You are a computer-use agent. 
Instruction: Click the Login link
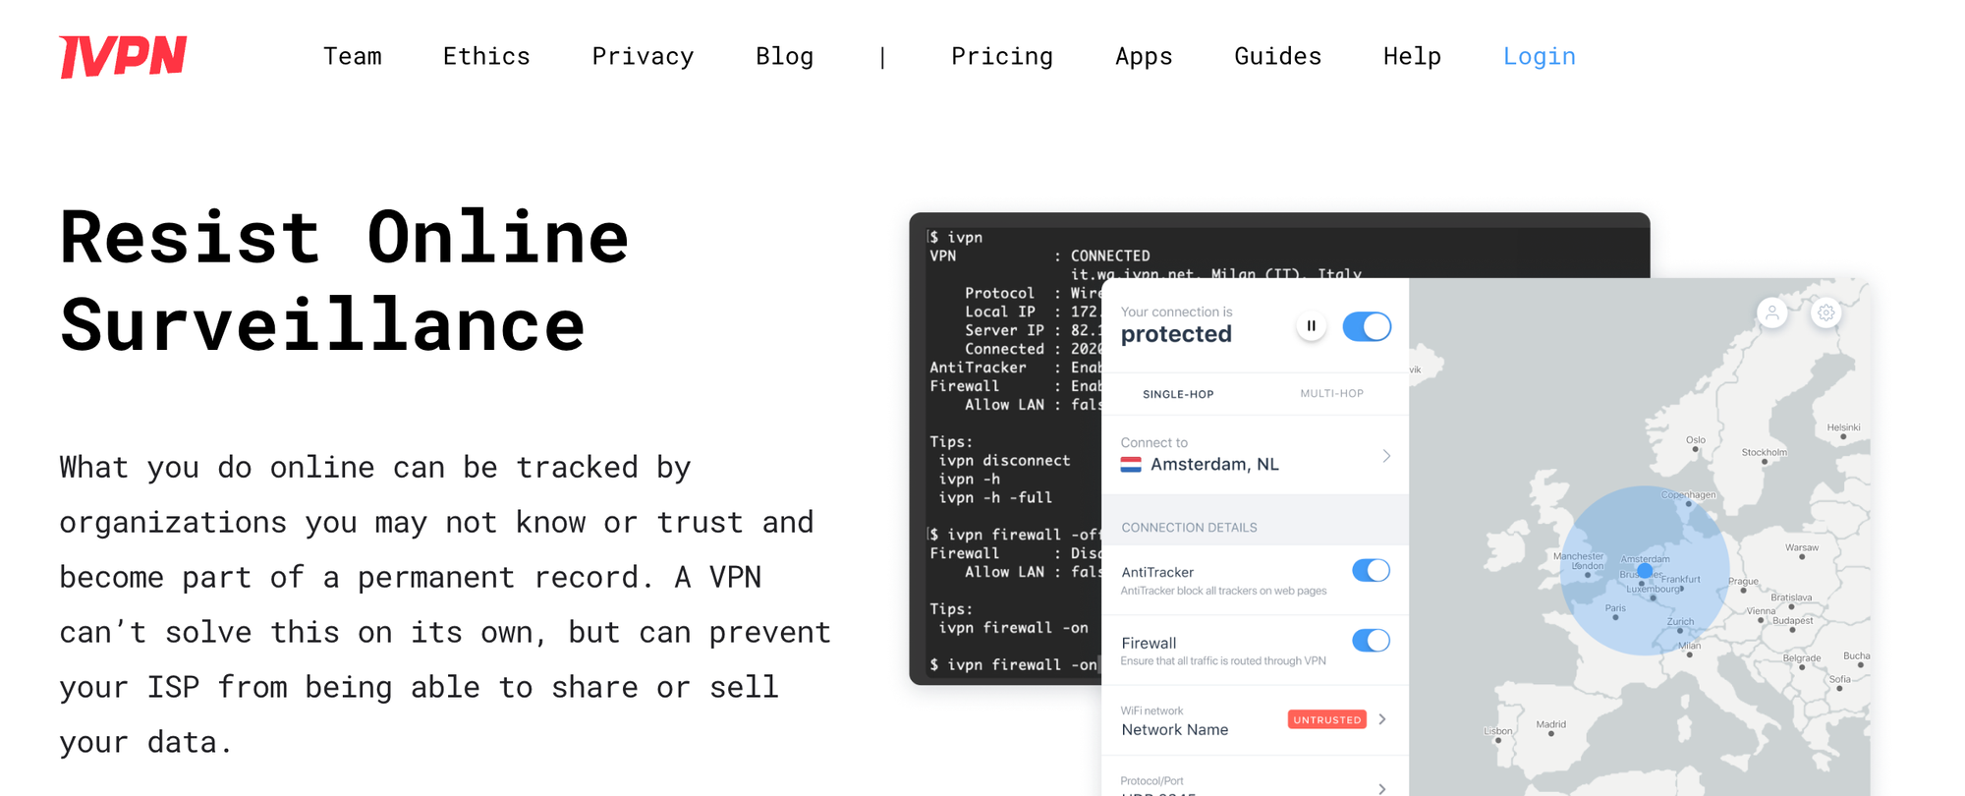pyautogui.click(x=1540, y=57)
